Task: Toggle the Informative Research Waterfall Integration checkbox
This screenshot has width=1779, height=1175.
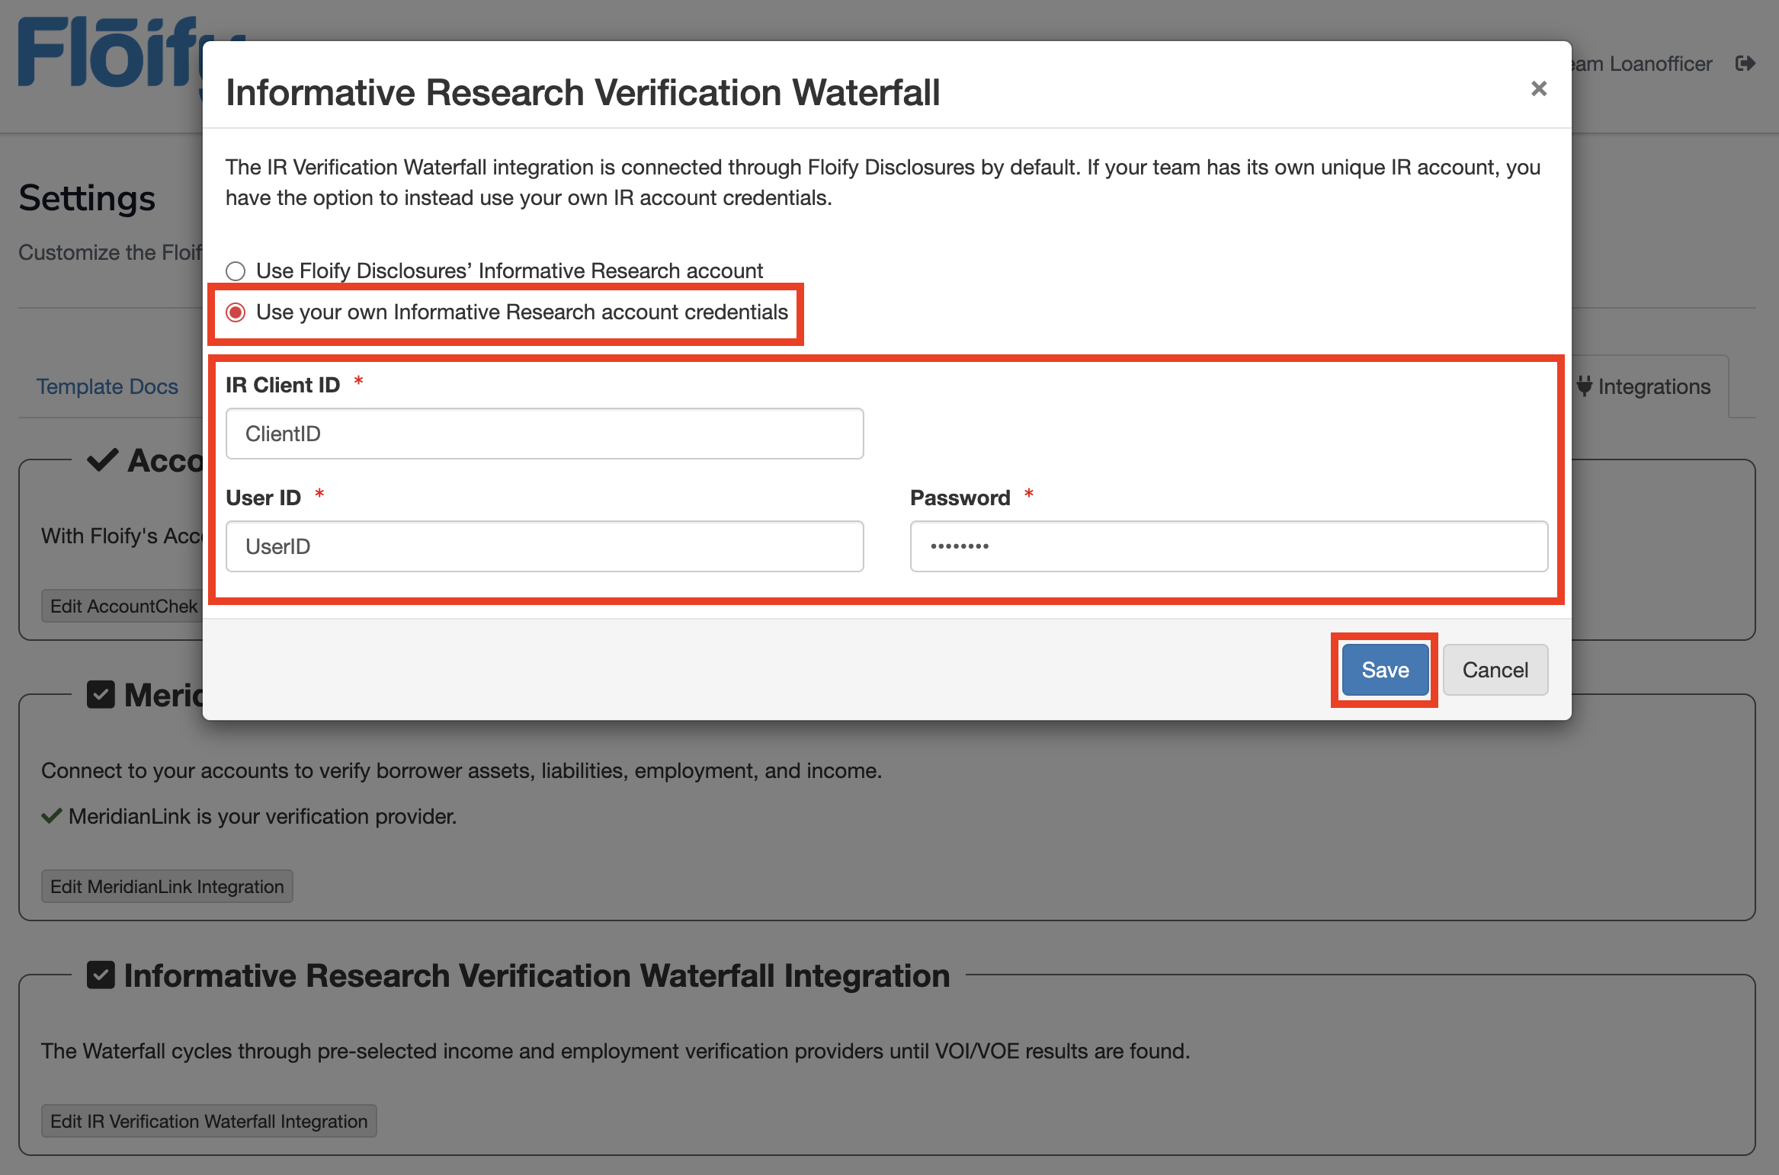Action: coord(101,975)
